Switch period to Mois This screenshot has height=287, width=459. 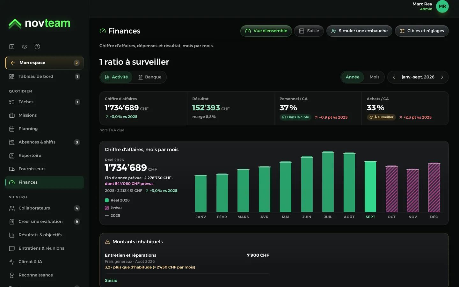375,77
